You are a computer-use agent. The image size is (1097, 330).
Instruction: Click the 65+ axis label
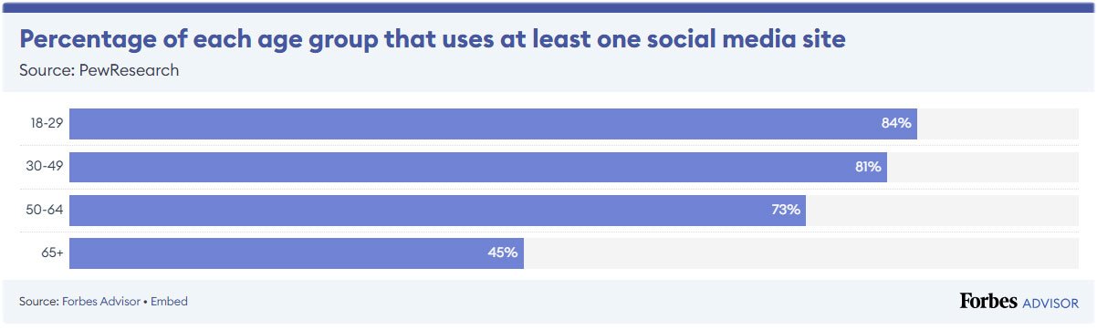point(53,253)
